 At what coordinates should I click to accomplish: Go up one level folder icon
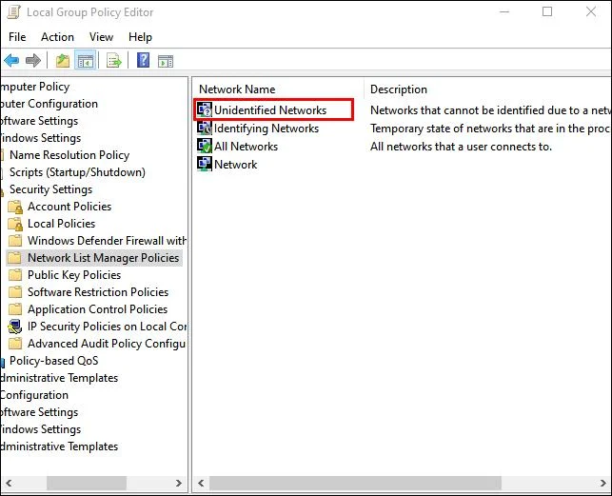[63, 61]
